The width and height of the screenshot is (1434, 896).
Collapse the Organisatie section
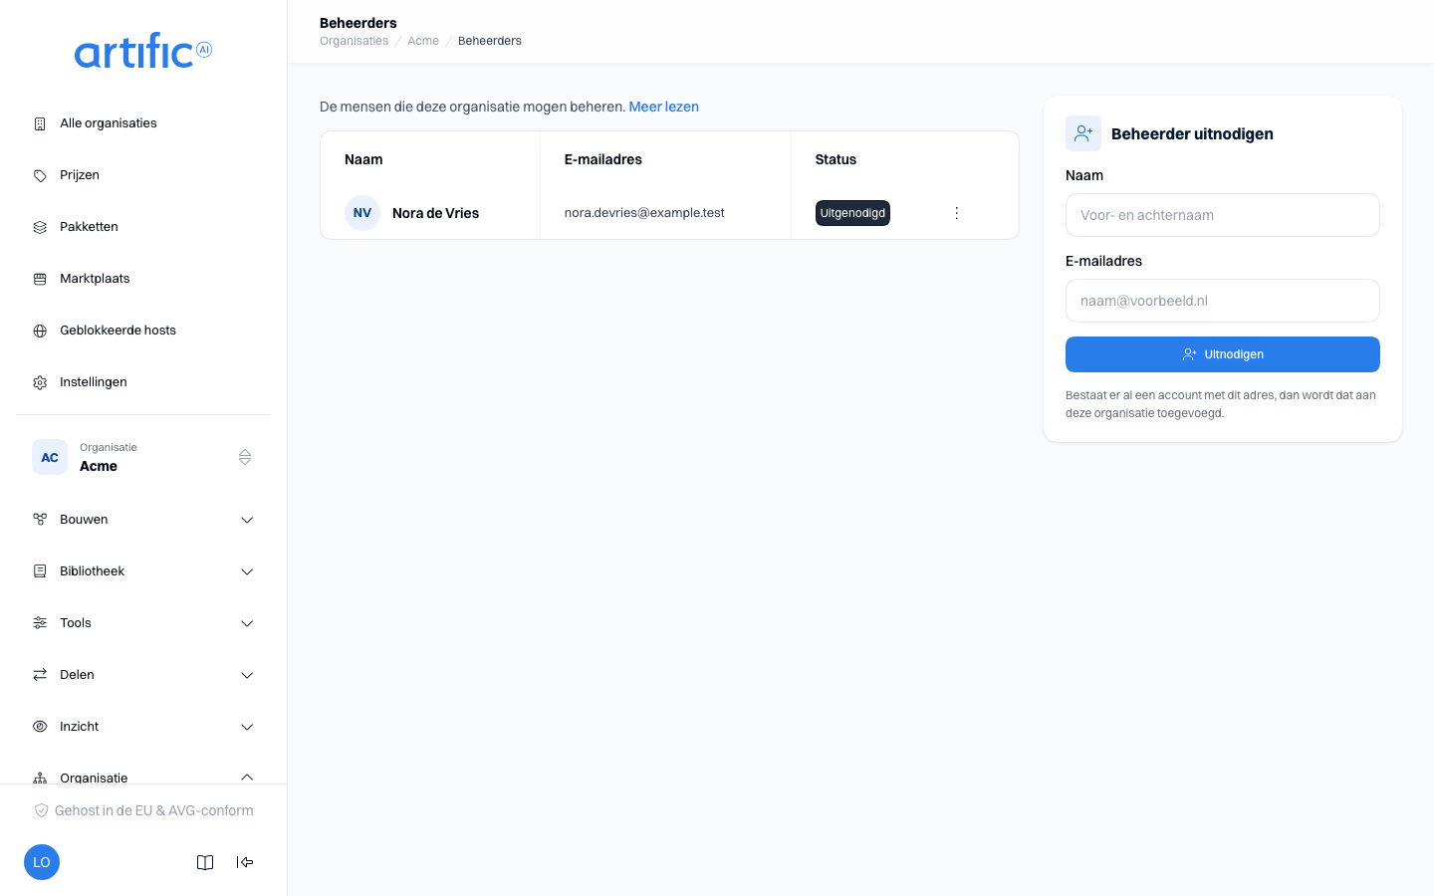click(143, 775)
